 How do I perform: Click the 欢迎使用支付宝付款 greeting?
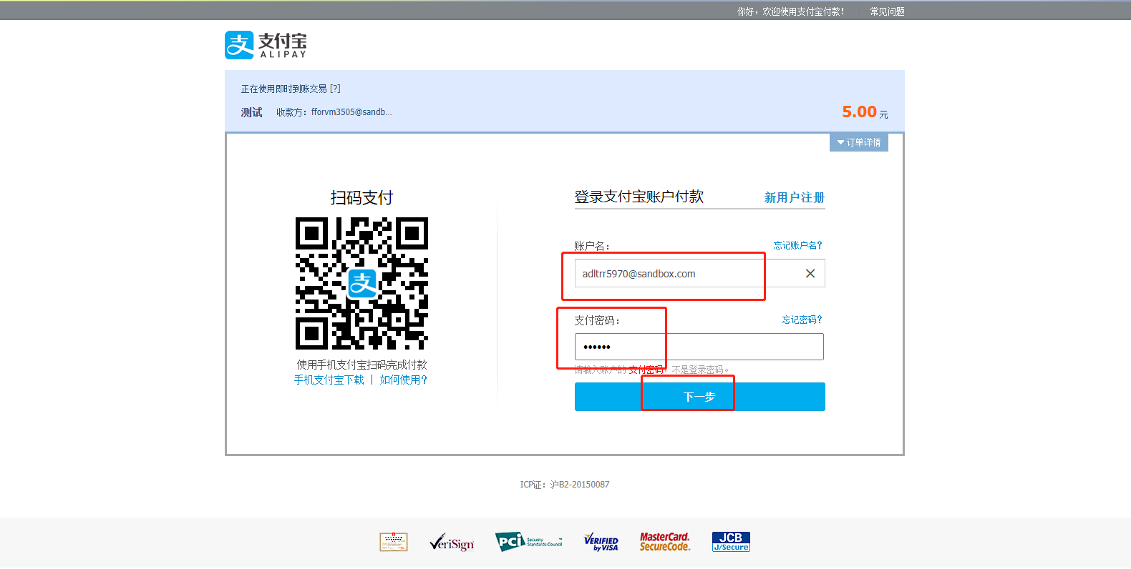(x=791, y=11)
